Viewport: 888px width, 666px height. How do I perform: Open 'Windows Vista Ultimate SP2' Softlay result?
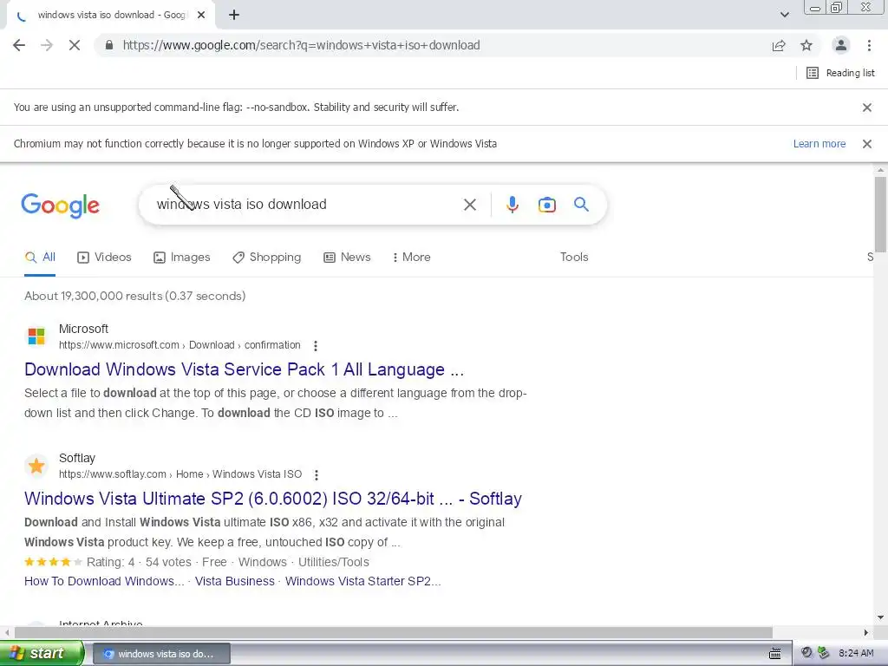[273, 499]
